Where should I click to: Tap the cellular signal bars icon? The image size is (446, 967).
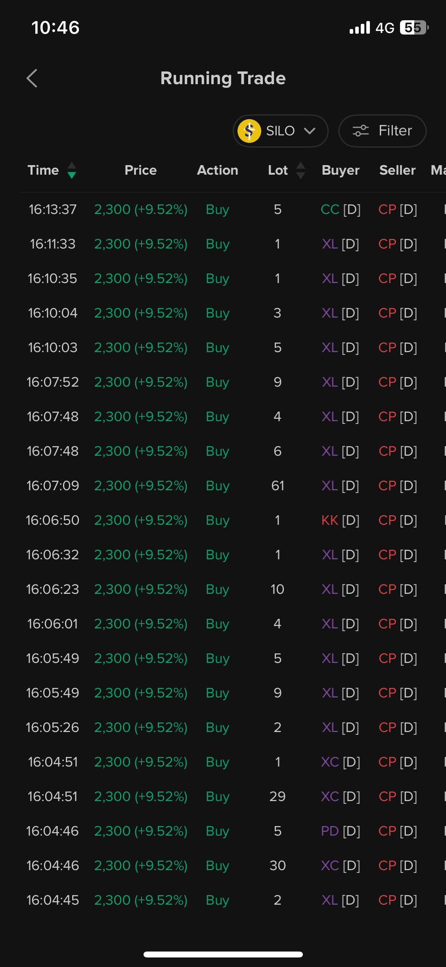click(360, 28)
